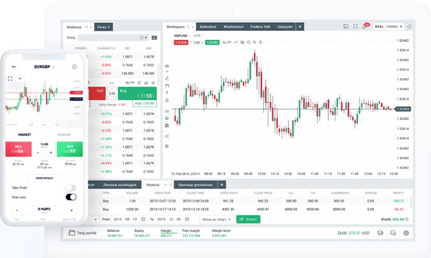Click the chat bubble icon in footer
Viewport: 431px width, 258px height.
tap(392, 233)
